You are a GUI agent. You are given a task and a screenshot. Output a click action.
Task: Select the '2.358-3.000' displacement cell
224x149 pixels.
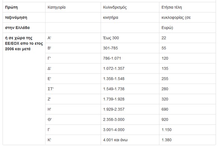[x=113, y=119]
